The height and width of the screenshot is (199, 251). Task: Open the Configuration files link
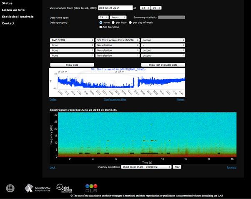click(115, 99)
